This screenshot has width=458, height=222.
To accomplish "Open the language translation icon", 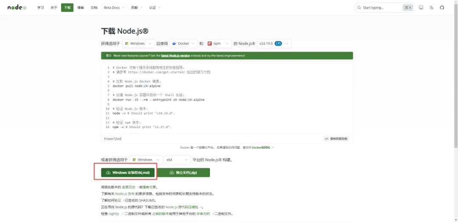I will point(431,8).
